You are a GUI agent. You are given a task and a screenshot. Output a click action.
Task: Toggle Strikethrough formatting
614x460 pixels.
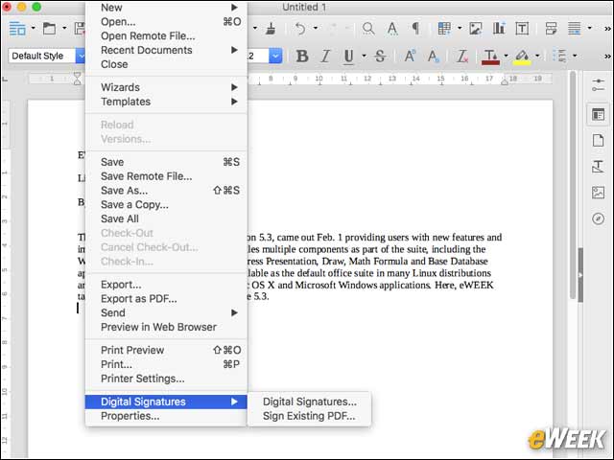[x=380, y=57]
